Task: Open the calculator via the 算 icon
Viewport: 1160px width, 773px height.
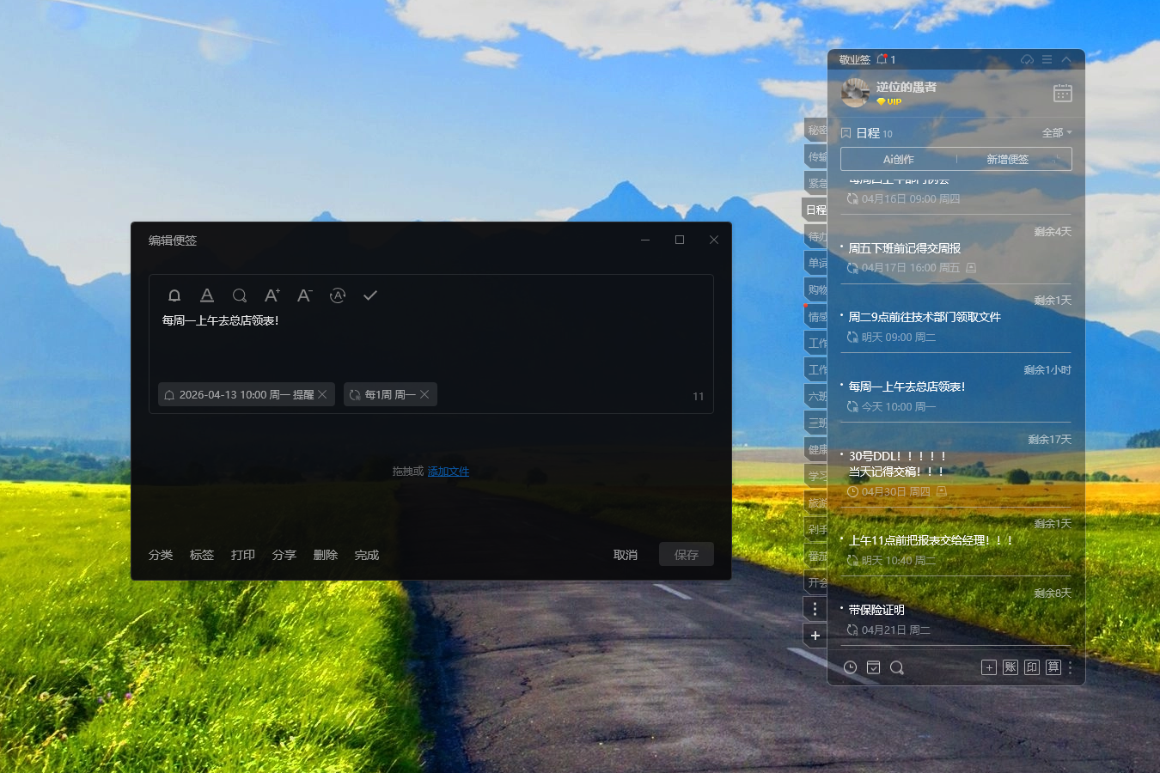Action: (x=1053, y=666)
